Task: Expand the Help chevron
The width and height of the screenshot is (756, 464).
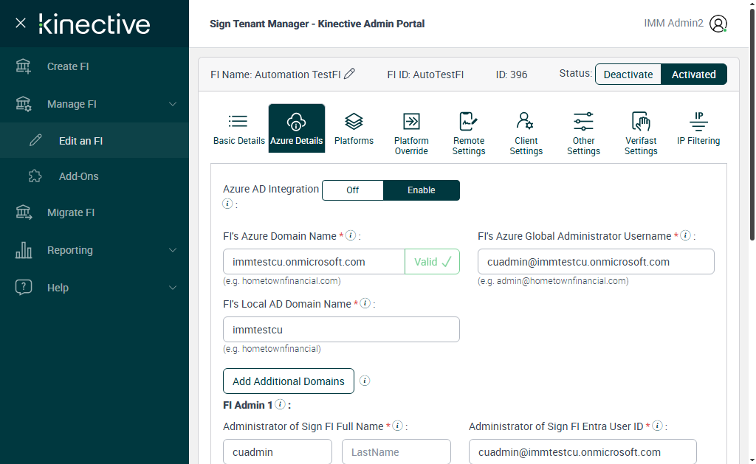Action: point(173,288)
